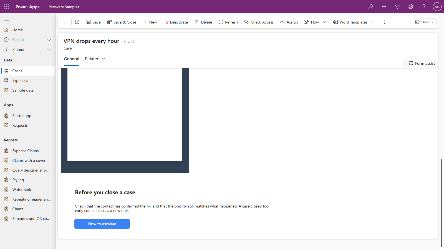Click Word Templates command
The image size is (444, 249).
tap(350, 22)
